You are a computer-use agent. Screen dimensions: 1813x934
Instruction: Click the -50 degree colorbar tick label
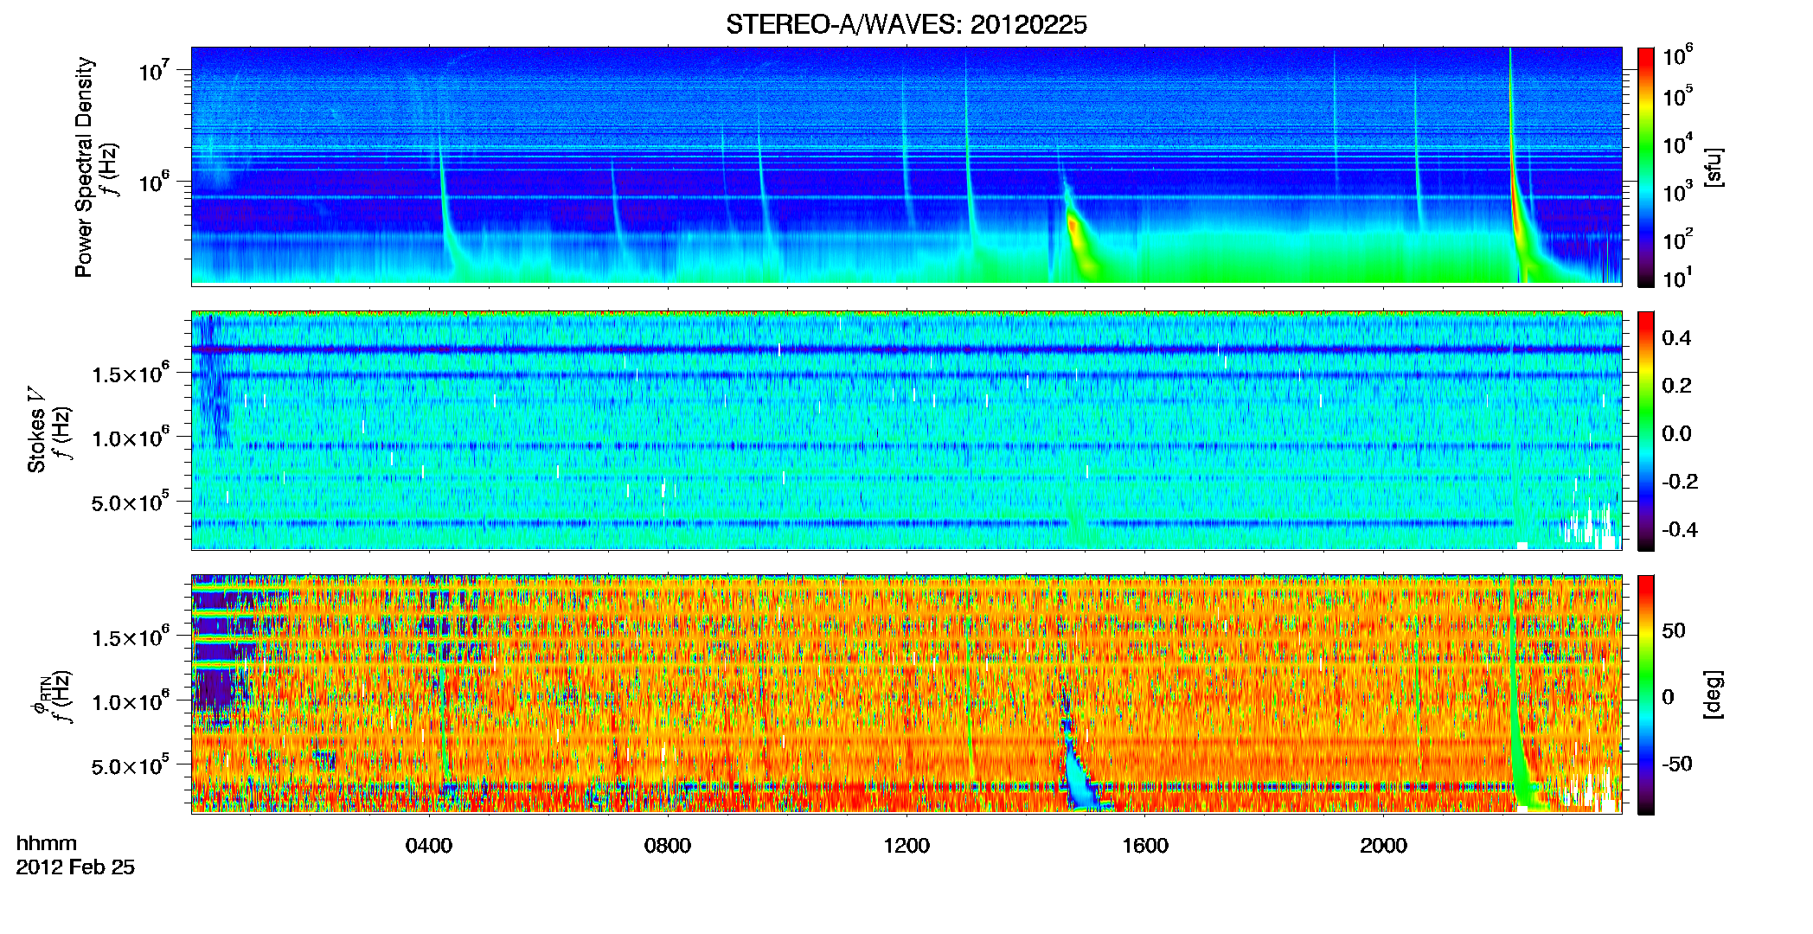coord(1677,764)
